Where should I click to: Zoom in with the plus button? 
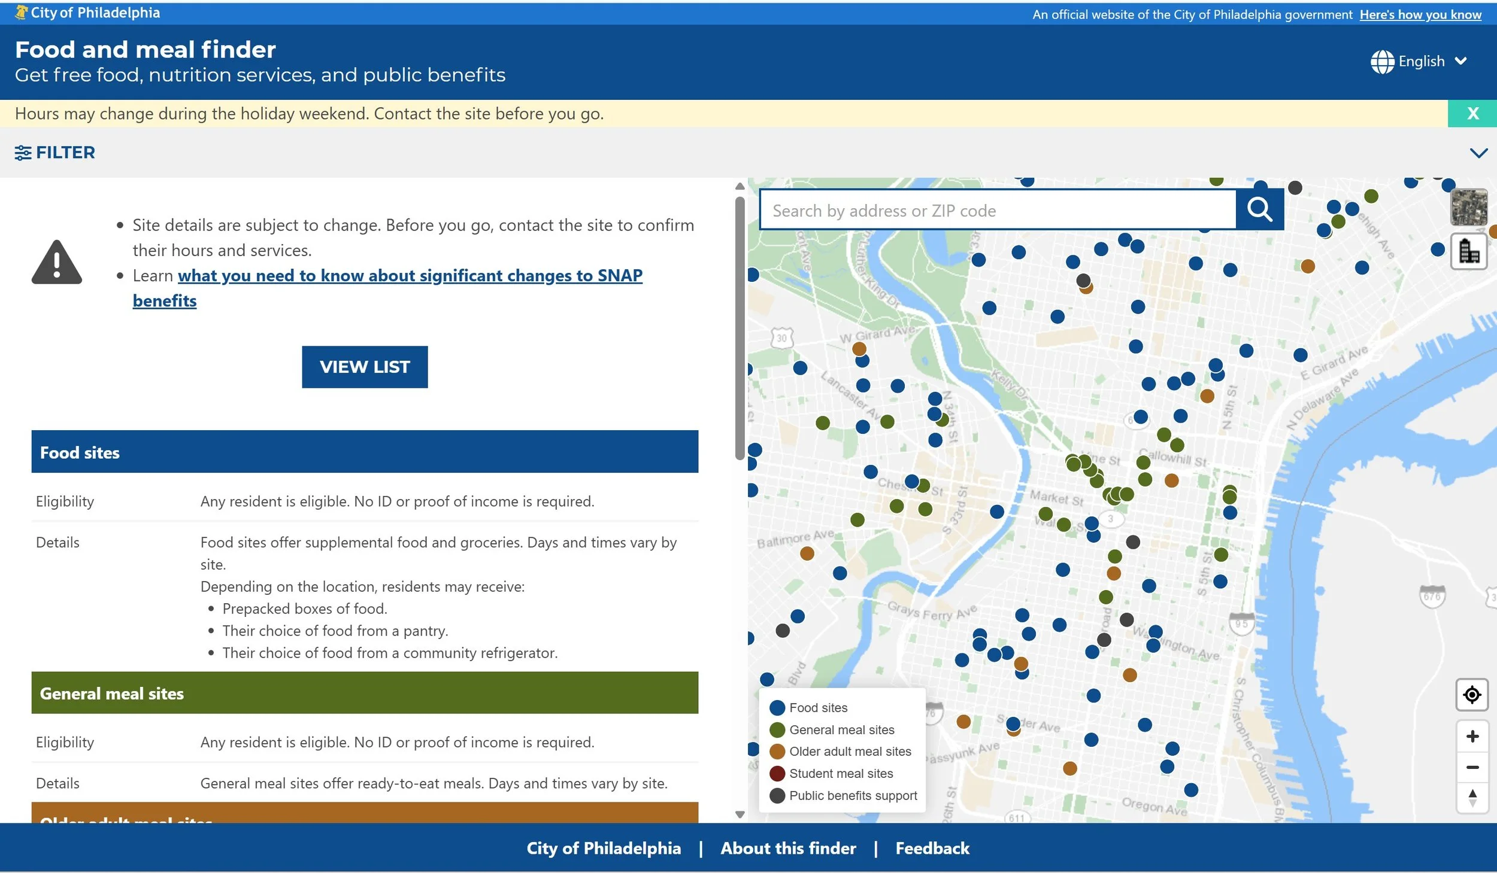(1472, 736)
